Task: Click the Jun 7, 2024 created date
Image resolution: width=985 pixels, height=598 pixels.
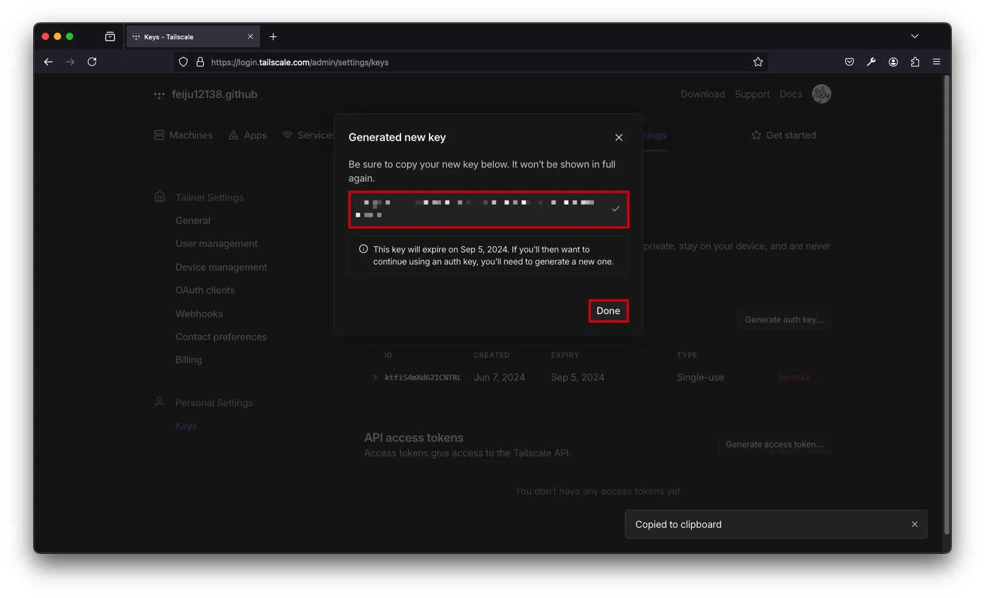Action: pyautogui.click(x=499, y=378)
